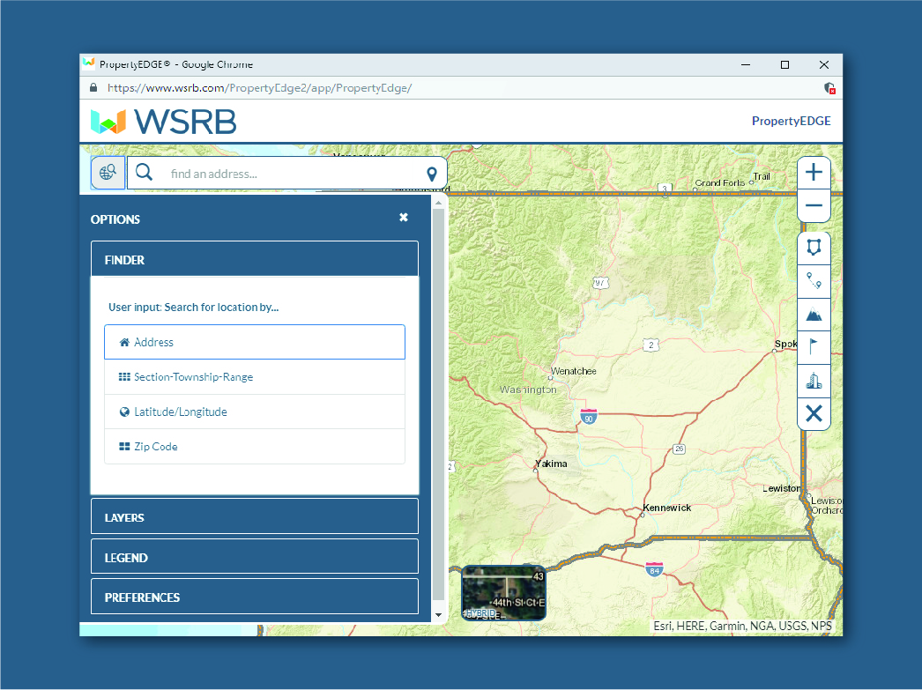Click the globe search icon button
The height and width of the screenshot is (690, 922).
click(108, 173)
